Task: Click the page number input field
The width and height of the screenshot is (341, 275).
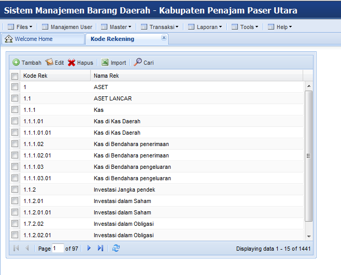Action: (x=58, y=248)
